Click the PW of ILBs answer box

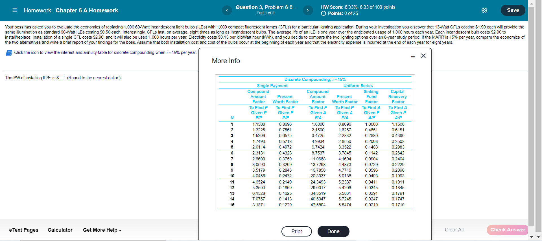point(62,78)
